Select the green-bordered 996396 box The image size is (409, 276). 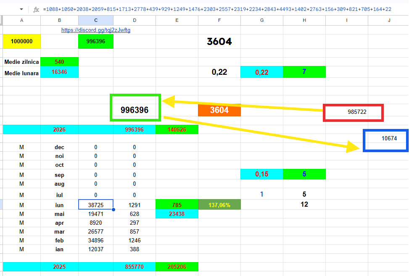[135, 108]
